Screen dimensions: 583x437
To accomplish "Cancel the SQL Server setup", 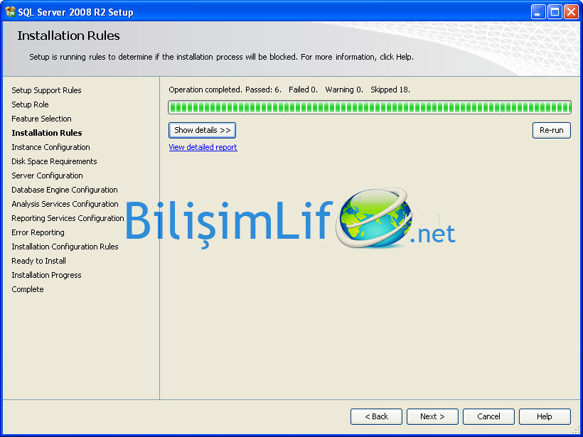I will pyautogui.click(x=488, y=416).
